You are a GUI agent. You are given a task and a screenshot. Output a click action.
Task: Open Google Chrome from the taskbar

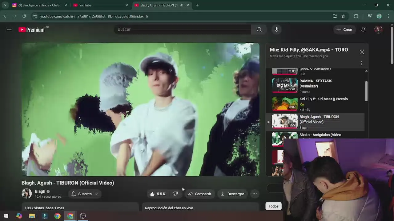[58, 216]
